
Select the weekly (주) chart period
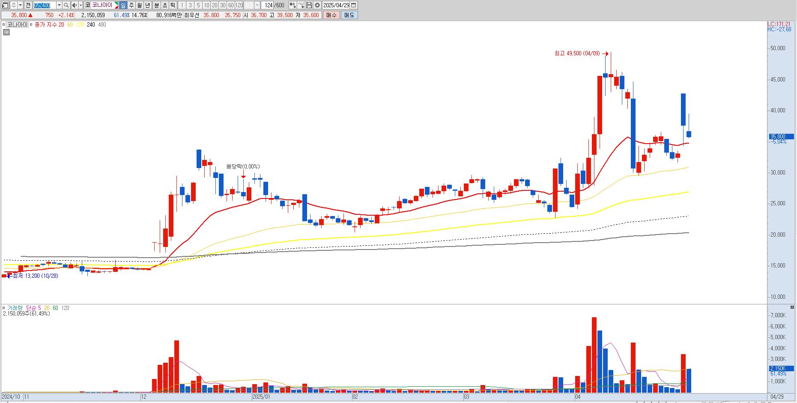[131, 5]
